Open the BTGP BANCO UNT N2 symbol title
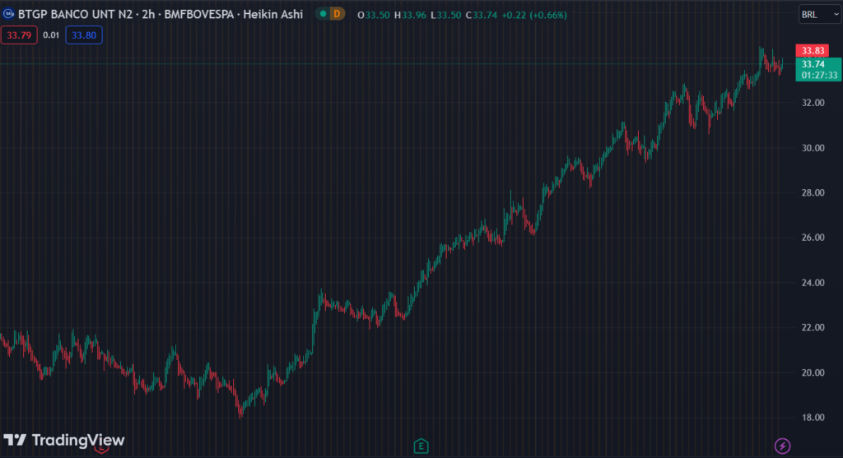 click(161, 15)
